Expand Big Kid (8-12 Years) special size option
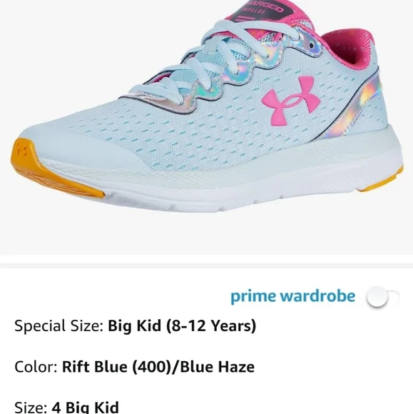Image resolution: width=413 pixels, height=414 pixels. click(x=182, y=325)
